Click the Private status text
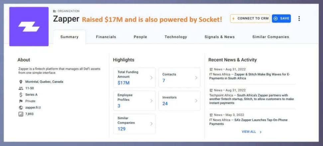Viewport: 323px width, 146px height. coord(30,101)
